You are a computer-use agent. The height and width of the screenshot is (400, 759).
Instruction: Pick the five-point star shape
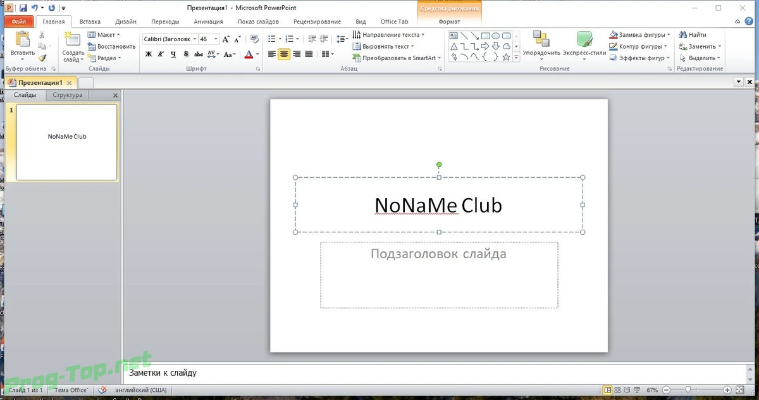pyautogui.click(x=506, y=56)
